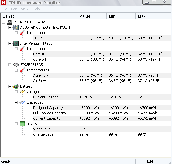This screenshot has width=172, height=164.
Task: Open the Help menu
Action: tap(36, 9)
